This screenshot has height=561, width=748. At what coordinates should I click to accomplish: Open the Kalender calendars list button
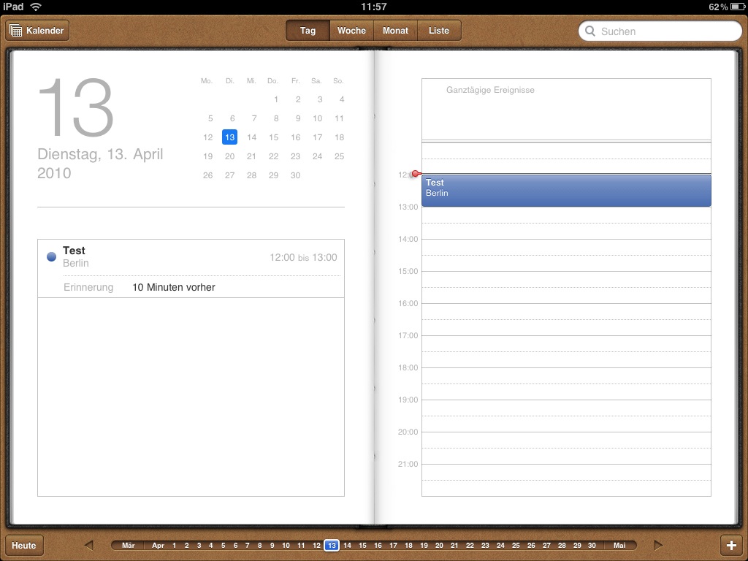click(37, 31)
